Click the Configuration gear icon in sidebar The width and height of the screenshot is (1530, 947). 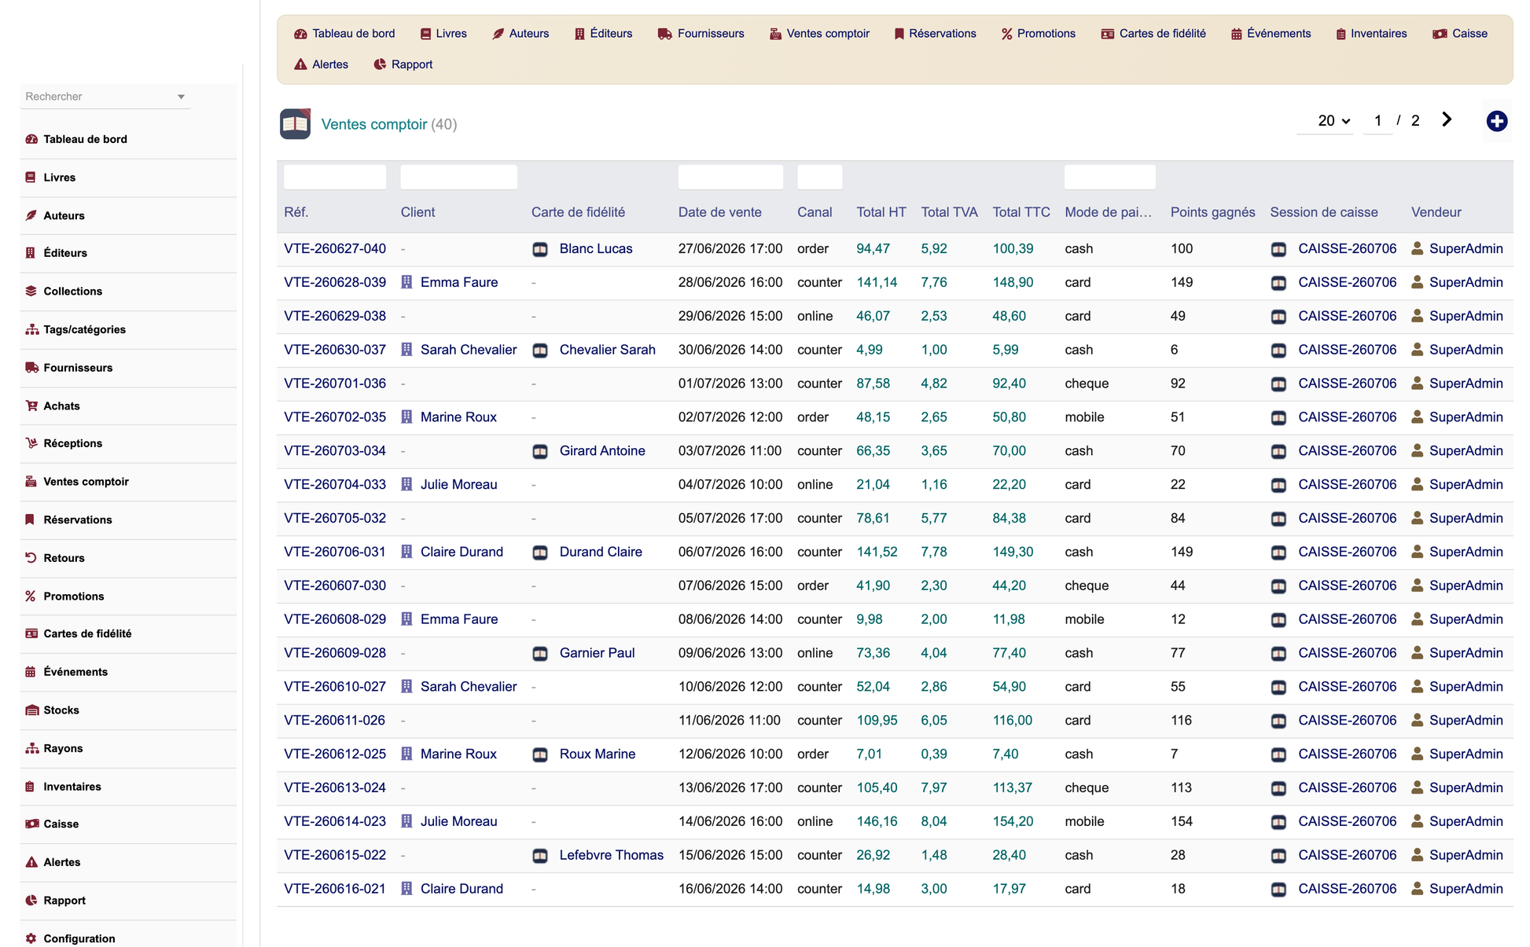click(31, 938)
